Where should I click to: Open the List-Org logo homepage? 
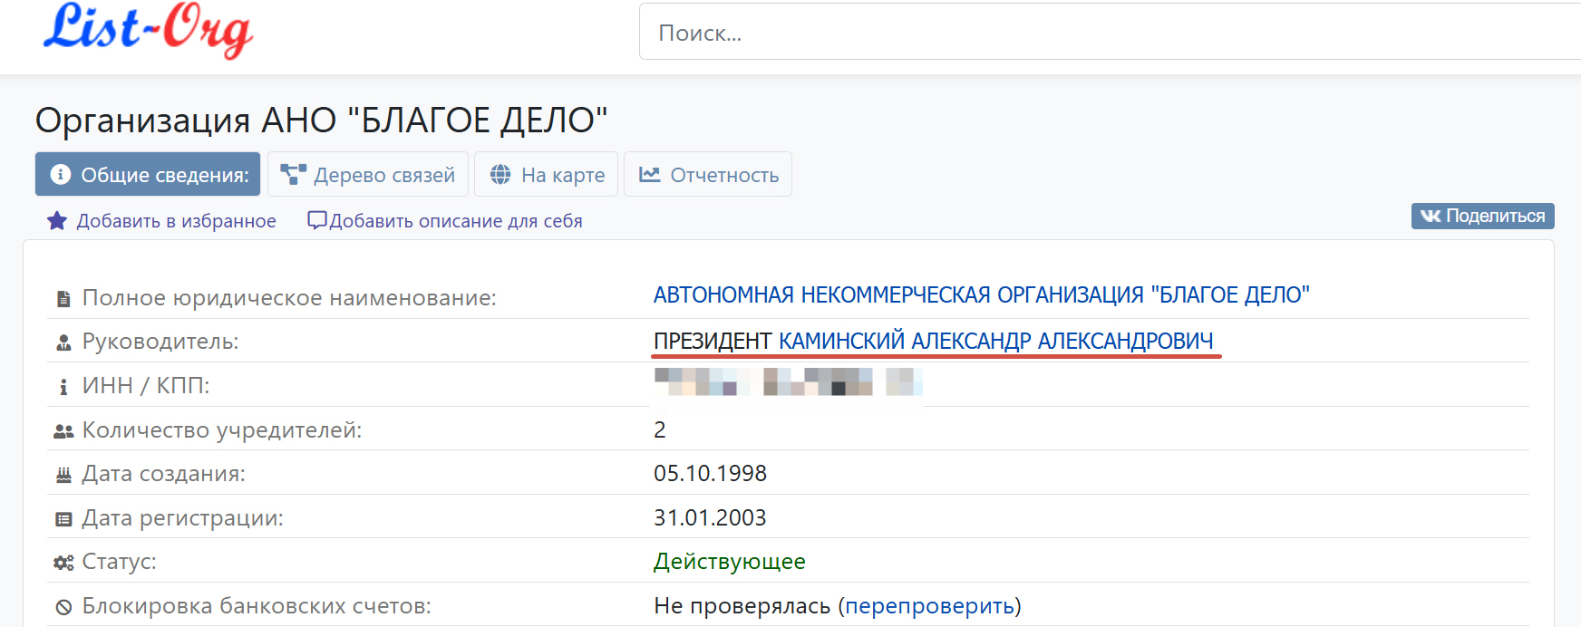(x=149, y=31)
